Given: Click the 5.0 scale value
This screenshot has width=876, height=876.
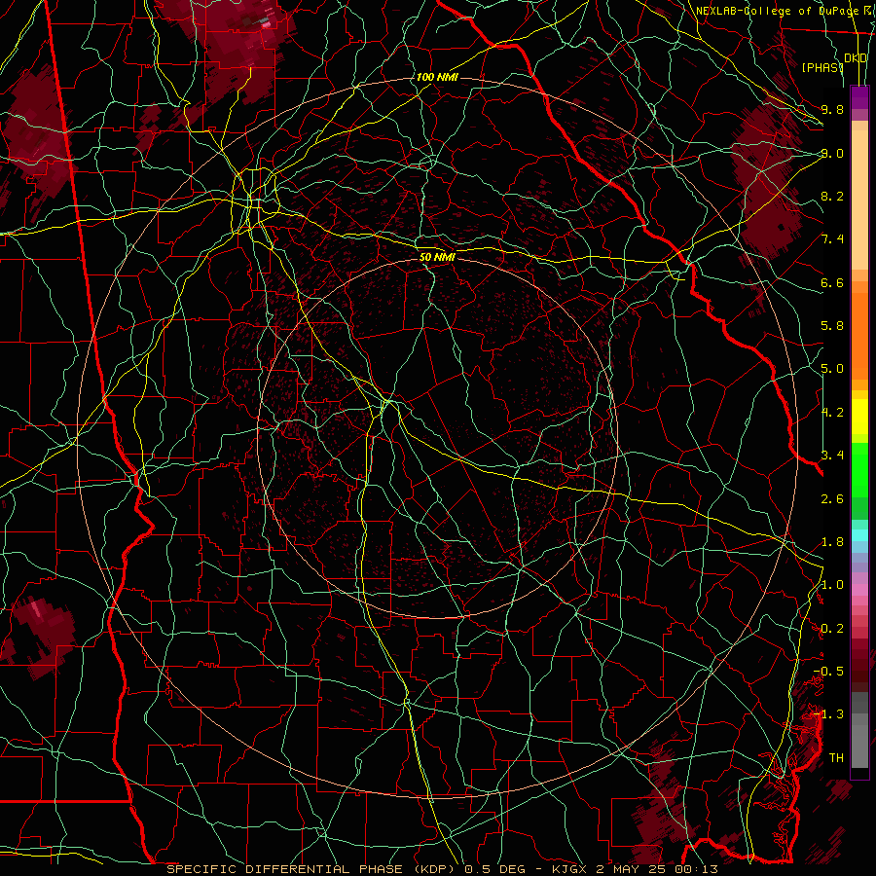Looking at the screenshot, I should (832, 369).
